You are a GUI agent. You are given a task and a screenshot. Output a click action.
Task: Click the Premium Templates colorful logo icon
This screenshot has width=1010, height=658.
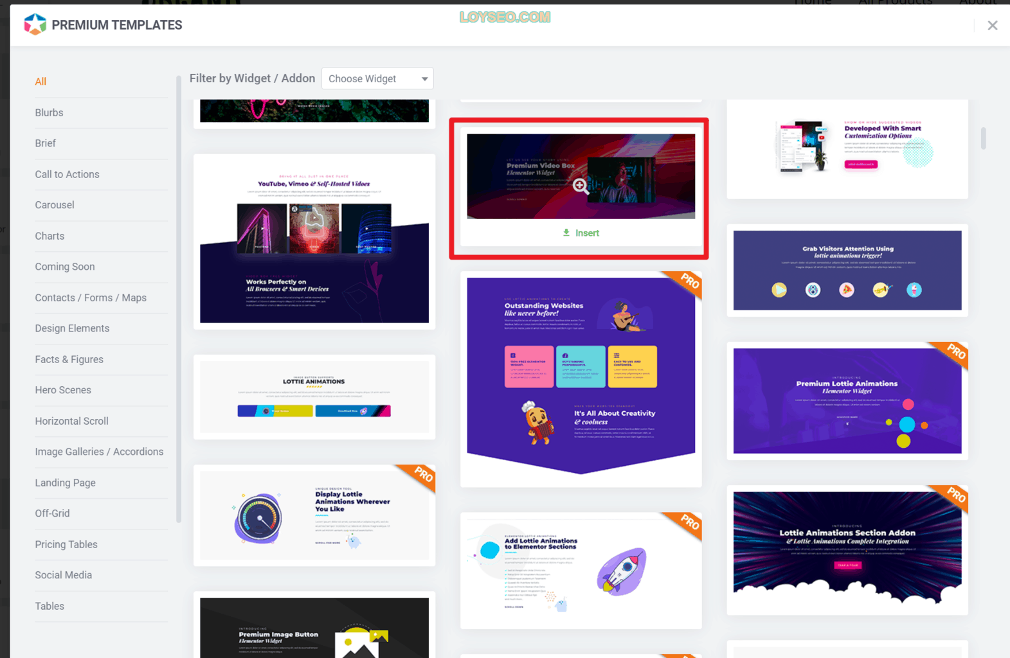[35, 24]
